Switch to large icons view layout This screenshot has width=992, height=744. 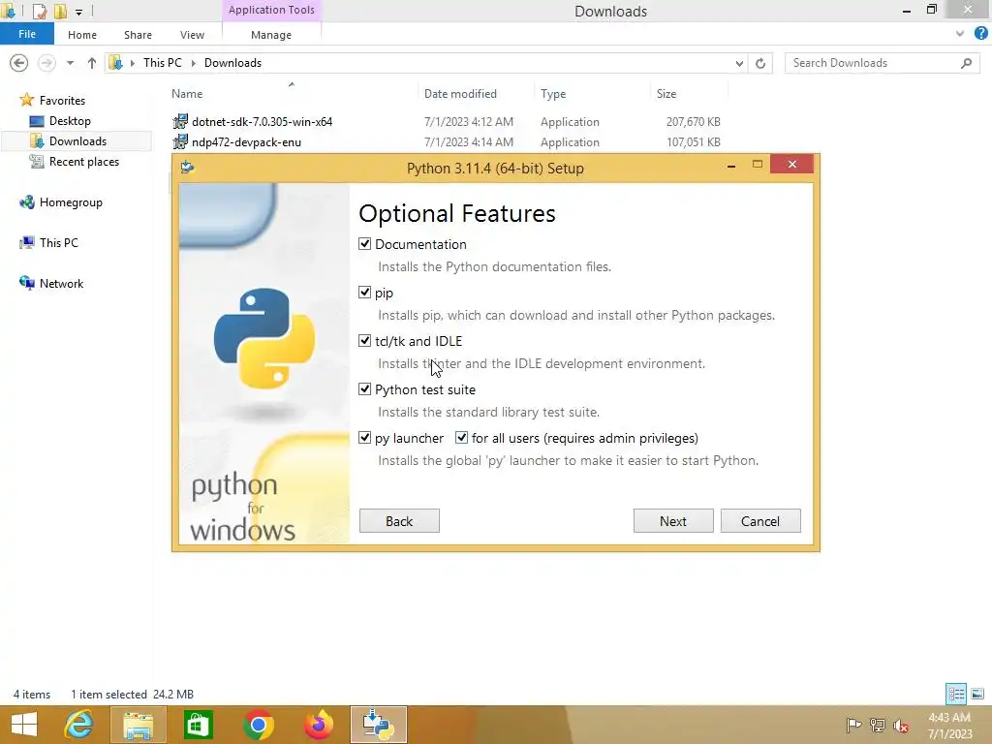[x=977, y=694]
